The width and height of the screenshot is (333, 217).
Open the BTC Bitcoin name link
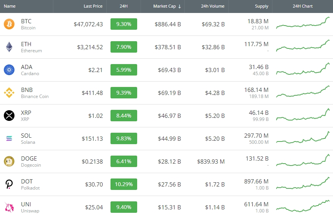28,24
